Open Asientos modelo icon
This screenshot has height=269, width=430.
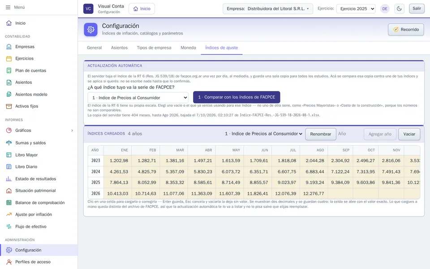pos(9,95)
